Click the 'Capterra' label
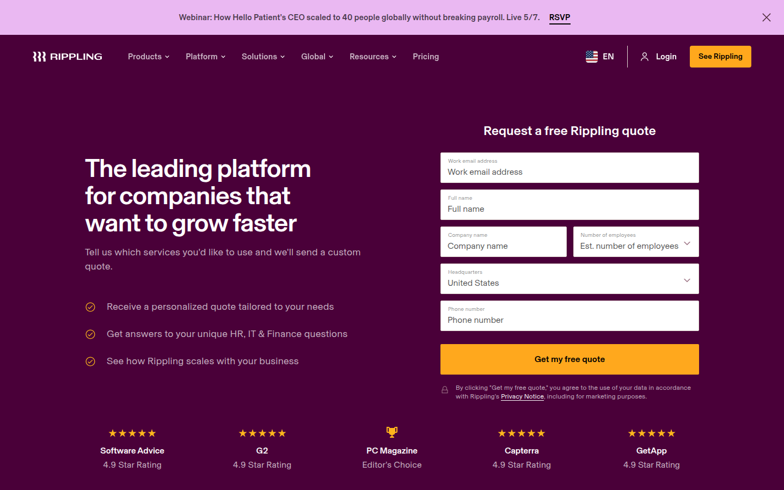Viewport: 784px width, 490px height. [x=522, y=451]
